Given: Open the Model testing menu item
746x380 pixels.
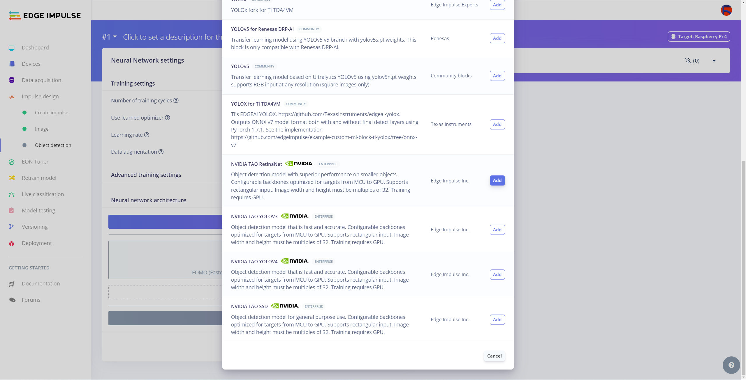Looking at the screenshot, I should click(38, 210).
